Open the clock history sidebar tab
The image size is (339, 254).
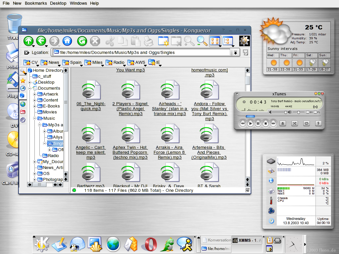tap(23, 88)
